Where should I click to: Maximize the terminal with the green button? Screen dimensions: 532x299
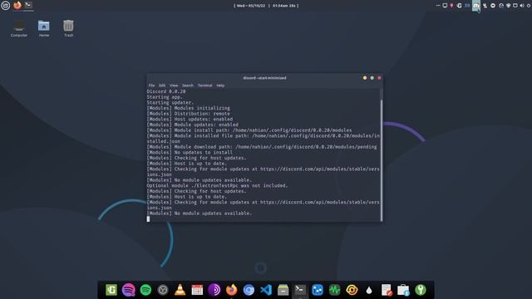point(372,78)
